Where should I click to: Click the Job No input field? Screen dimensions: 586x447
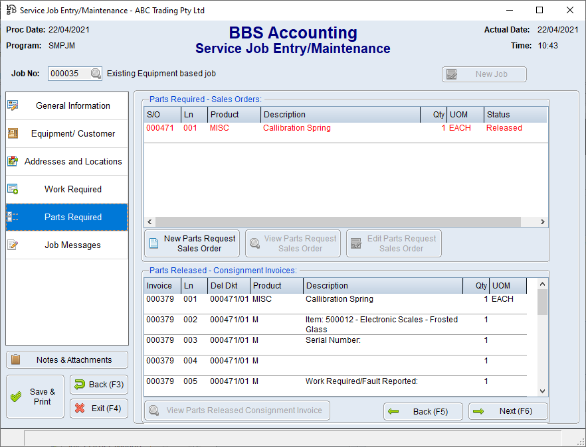click(x=68, y=74)
